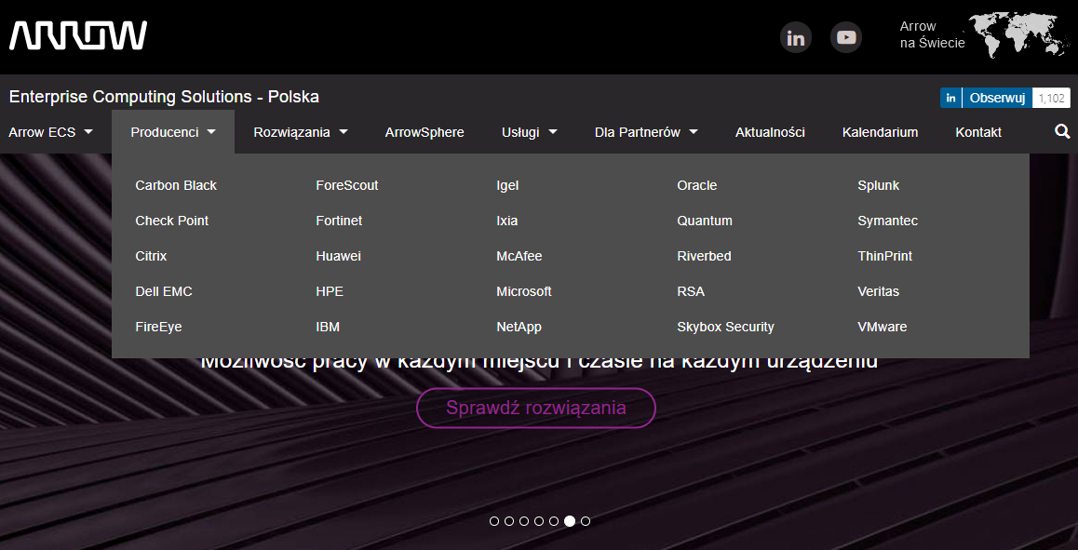Choose Symantec from producers
The width and height of the screenshot is (1078, 550).
tap(887, 221)
